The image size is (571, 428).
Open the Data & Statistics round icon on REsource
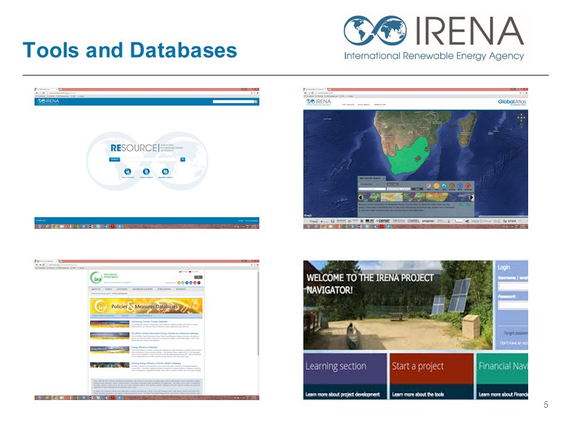(127, 171)
